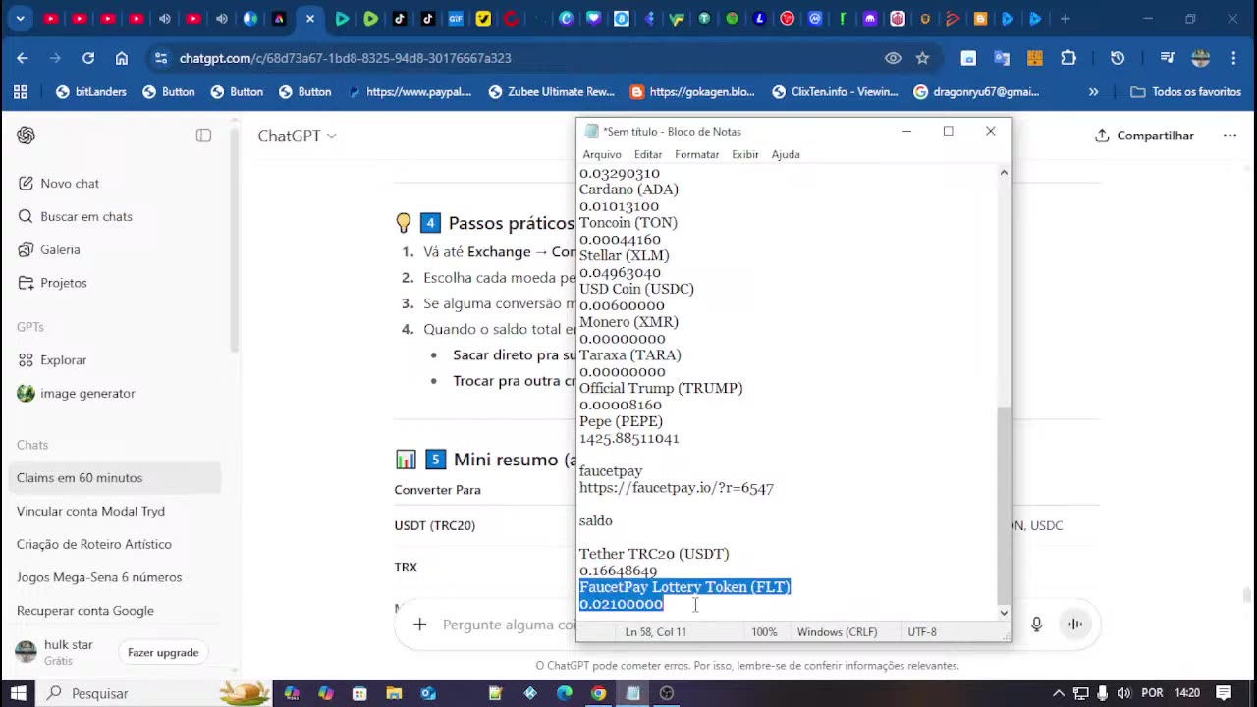Click the taskbar clock showing 14:20
This screenshot has width=1257, height=707.
click(x=1187, y=693)
